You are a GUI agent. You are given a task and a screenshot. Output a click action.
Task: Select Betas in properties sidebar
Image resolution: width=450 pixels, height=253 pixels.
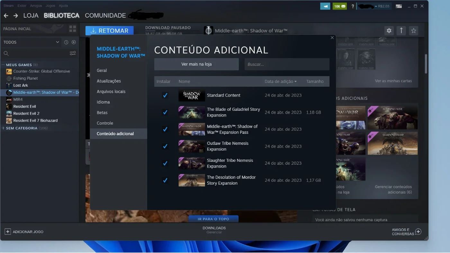[x=119, y=113]
